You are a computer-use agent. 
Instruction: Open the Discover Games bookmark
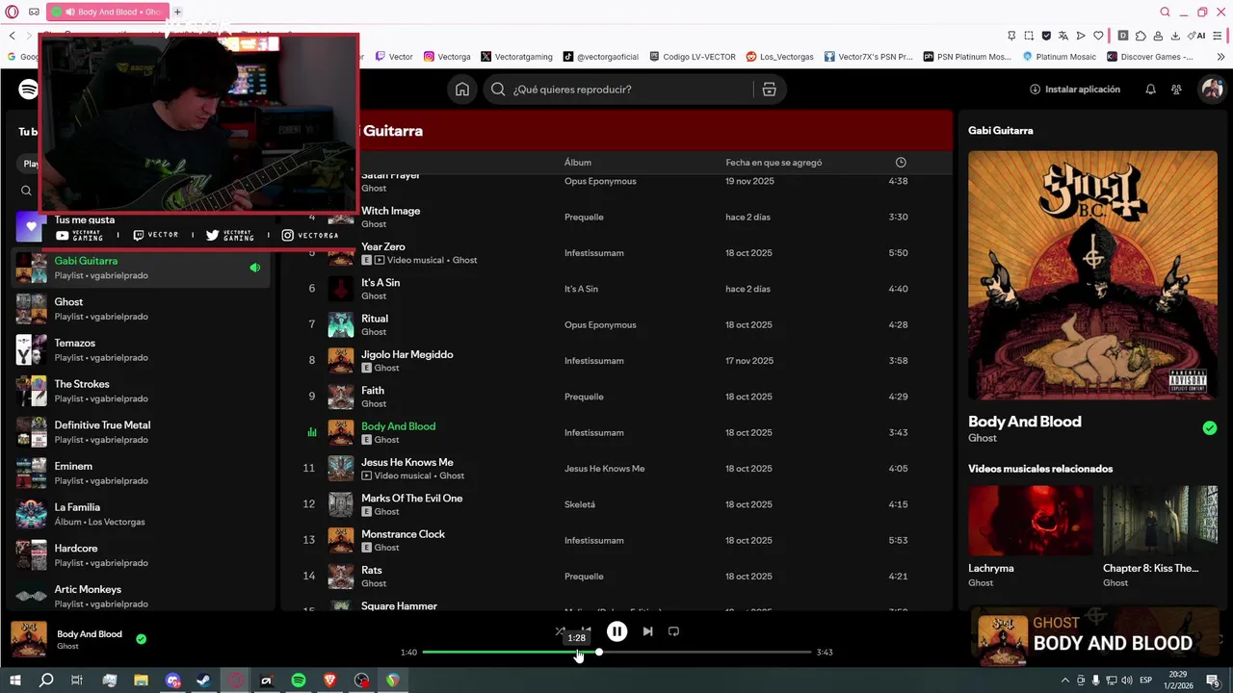(1149, 57)
